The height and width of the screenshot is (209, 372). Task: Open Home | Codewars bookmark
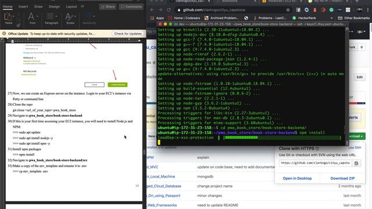[x=184, y=18]
